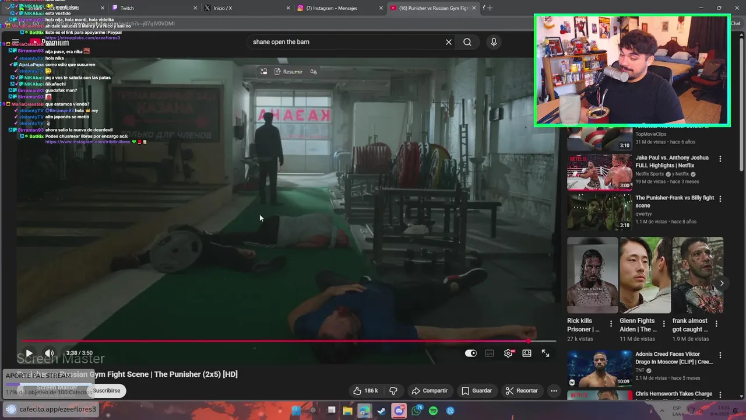Go to YouTube home via Premium logo
The width and height of the screenshot is (746, 420).
coord(50,42)
